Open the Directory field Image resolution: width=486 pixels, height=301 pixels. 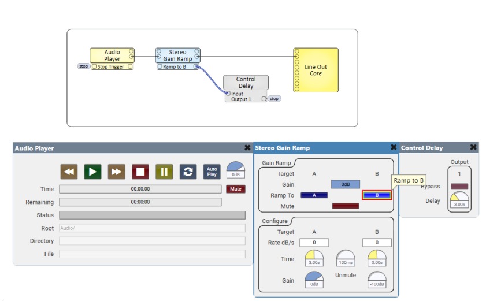(152, 241)
